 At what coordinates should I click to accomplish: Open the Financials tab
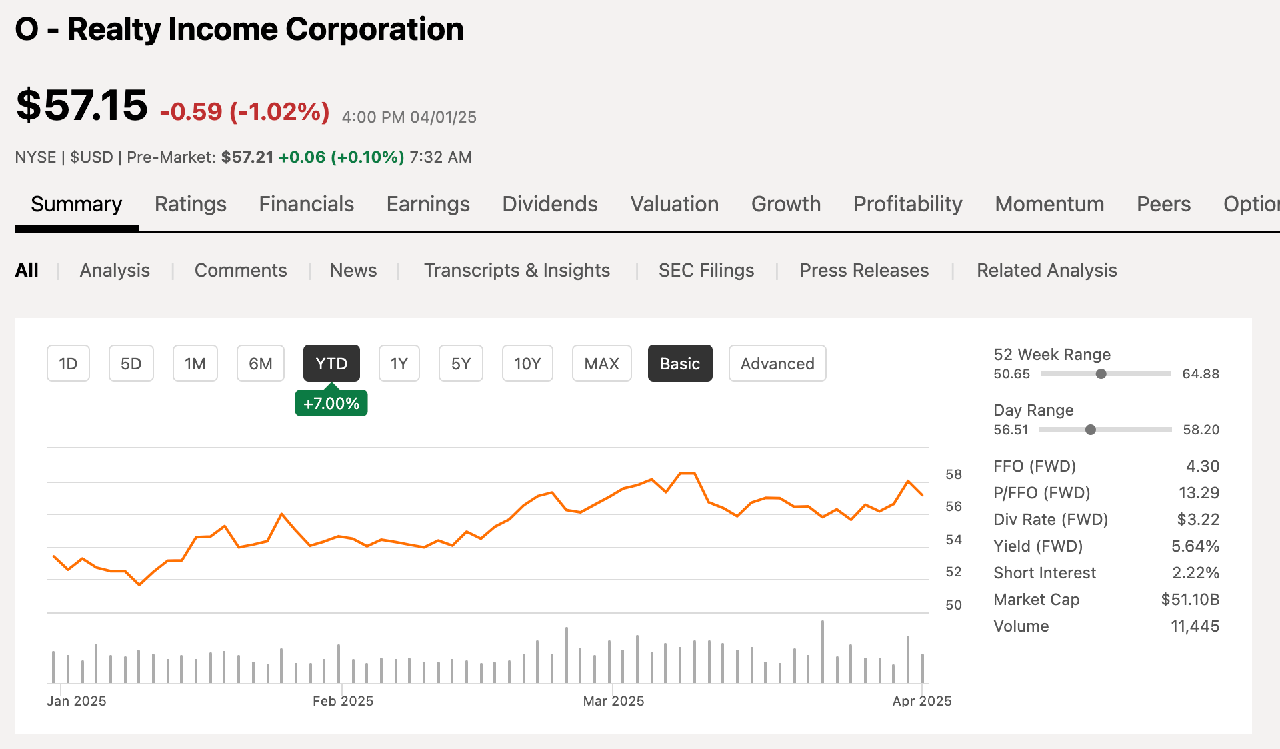(306, 205)
